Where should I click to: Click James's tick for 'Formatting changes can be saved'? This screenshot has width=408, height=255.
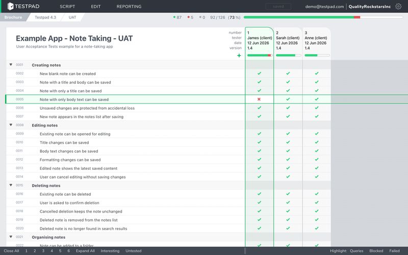[259, 159]
